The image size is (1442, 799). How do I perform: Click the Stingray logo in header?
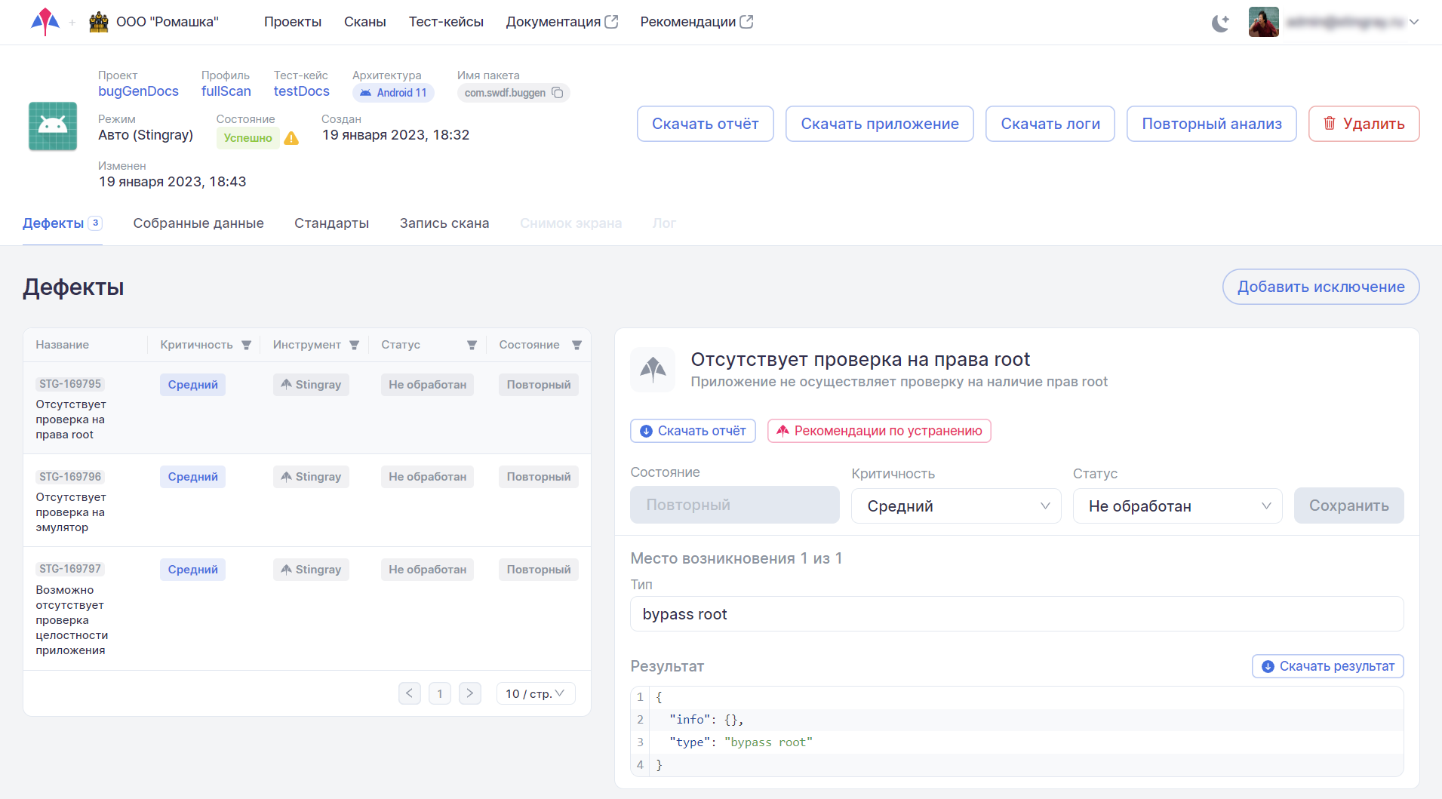click(45, 22)
